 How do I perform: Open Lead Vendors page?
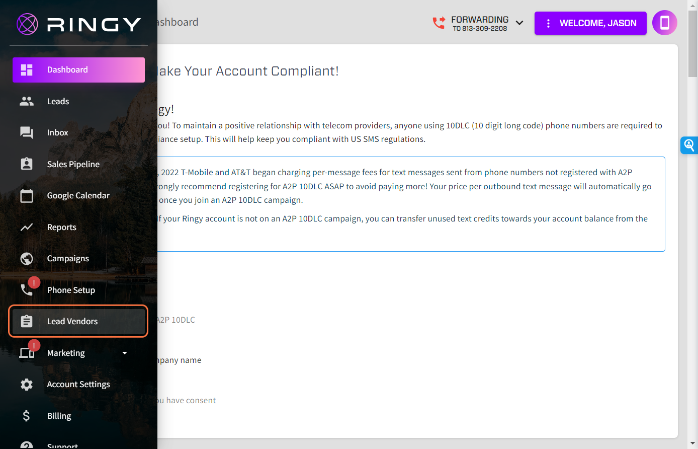point(78,322)
